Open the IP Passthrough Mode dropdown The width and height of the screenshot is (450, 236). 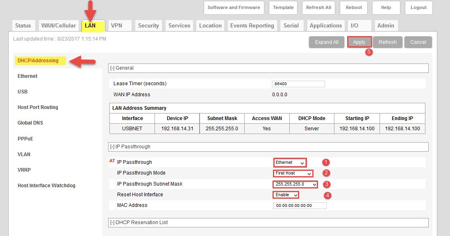tap(293, 173)
